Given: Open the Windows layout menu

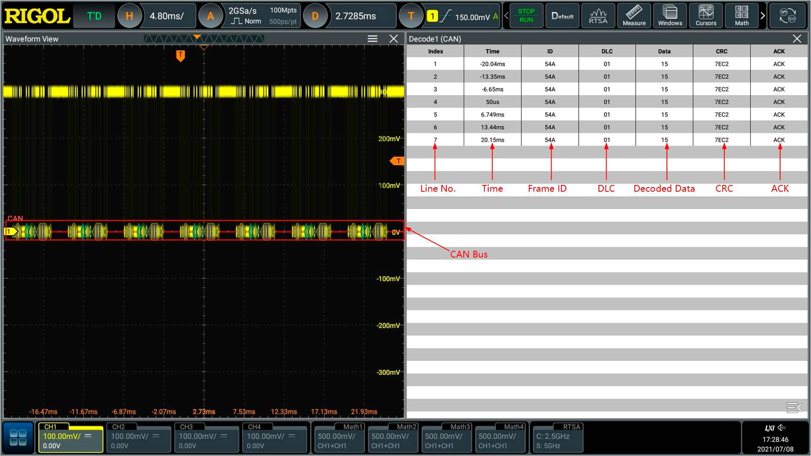Looking at the screenshot, I should tap(669, 16).
